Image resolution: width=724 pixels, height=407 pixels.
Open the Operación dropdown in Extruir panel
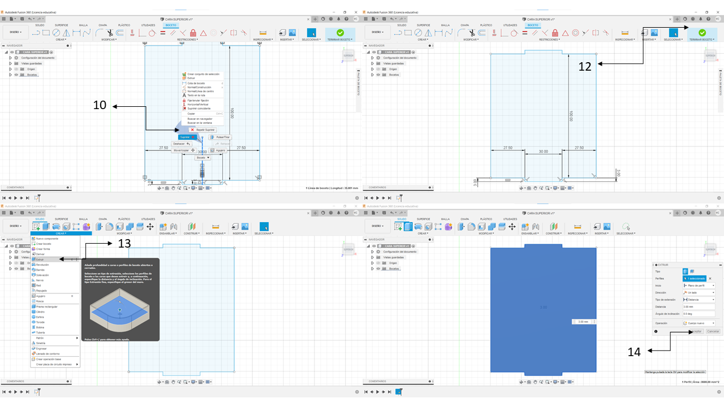(699, 323)
